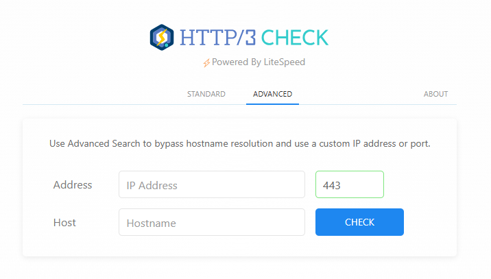Click the hexagonal HTTP/3 Check logo icon

163,37
